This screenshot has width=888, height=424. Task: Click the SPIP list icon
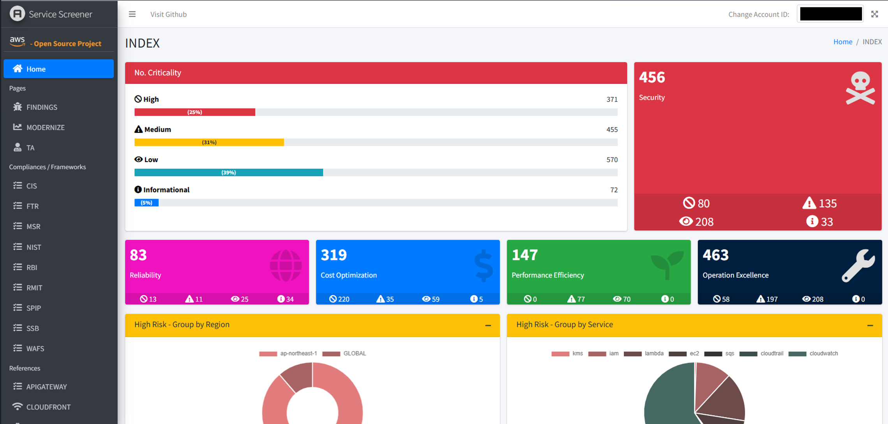18,307
